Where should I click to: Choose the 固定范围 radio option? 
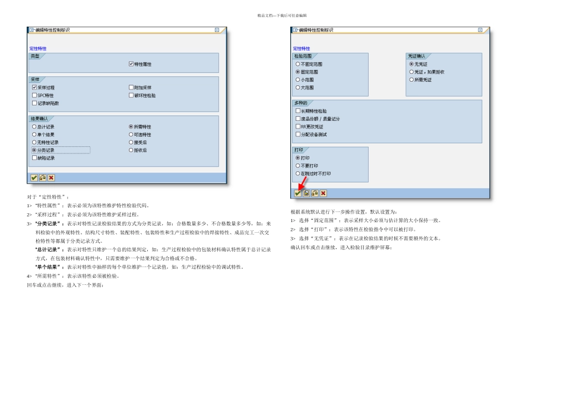coord(298,72)
